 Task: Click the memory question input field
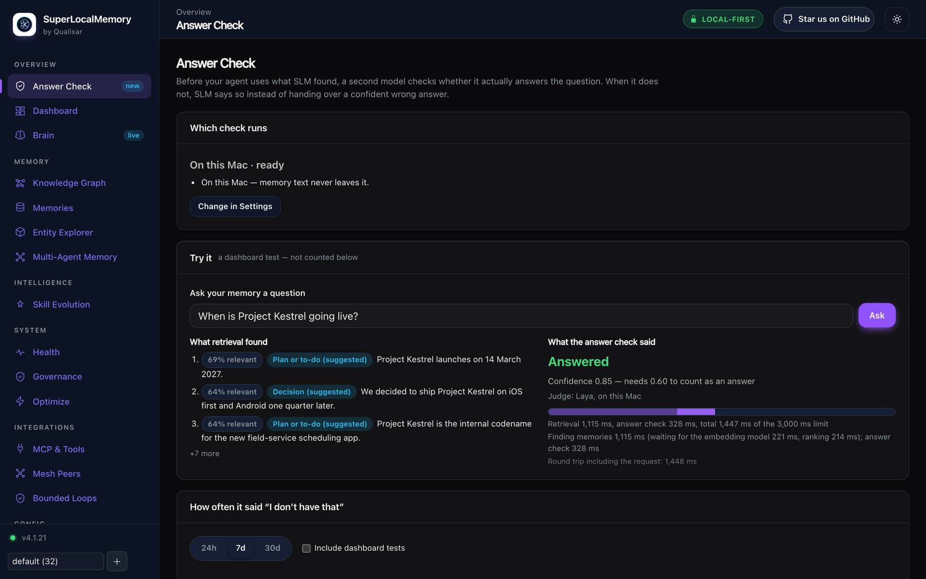pos(521,316)
